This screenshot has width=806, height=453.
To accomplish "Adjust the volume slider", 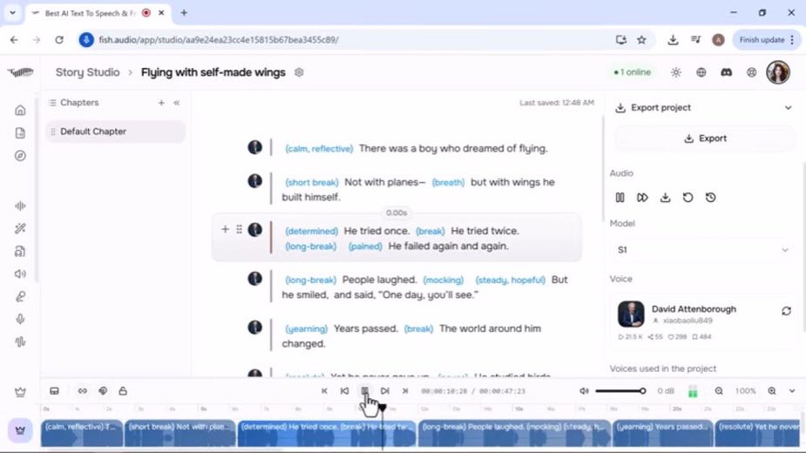I will pyautogui.click(x=620, y=391).
